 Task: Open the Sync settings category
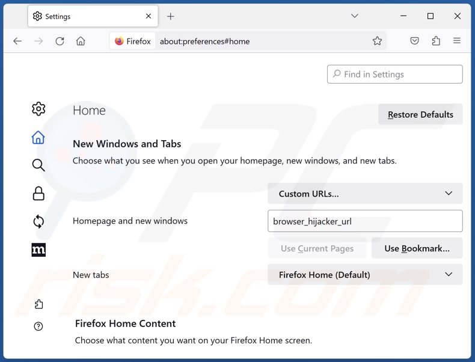click(38, 221)
